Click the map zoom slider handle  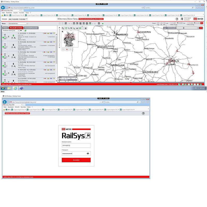pyautogui.click(x=60, y=42)
